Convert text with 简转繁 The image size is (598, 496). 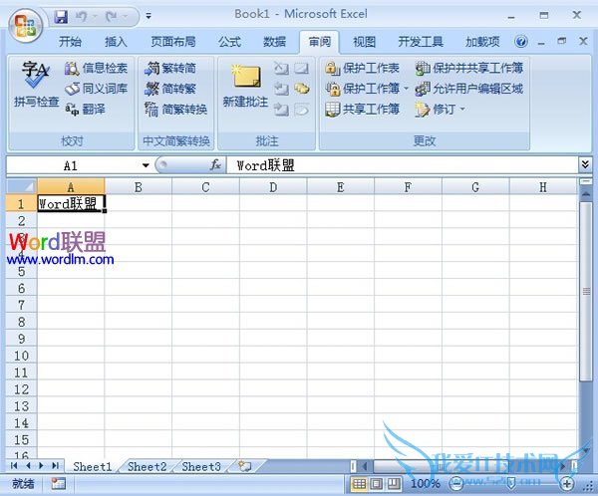tap(170, 89)
